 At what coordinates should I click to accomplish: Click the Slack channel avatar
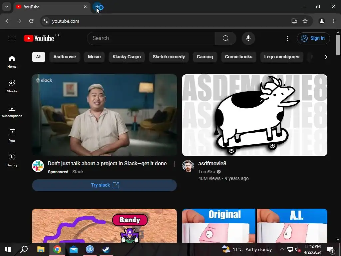(x=38, y=166)
